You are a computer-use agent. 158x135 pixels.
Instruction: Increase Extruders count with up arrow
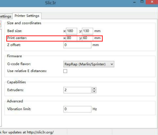click(x=94, y=89)
